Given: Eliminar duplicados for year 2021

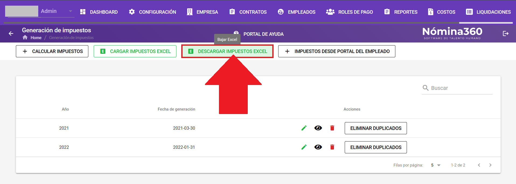Looking at the screenshot, I should [376, 128].
